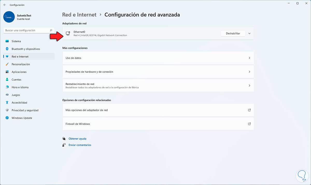Click the Accesibilidad icon

[7, 103]
